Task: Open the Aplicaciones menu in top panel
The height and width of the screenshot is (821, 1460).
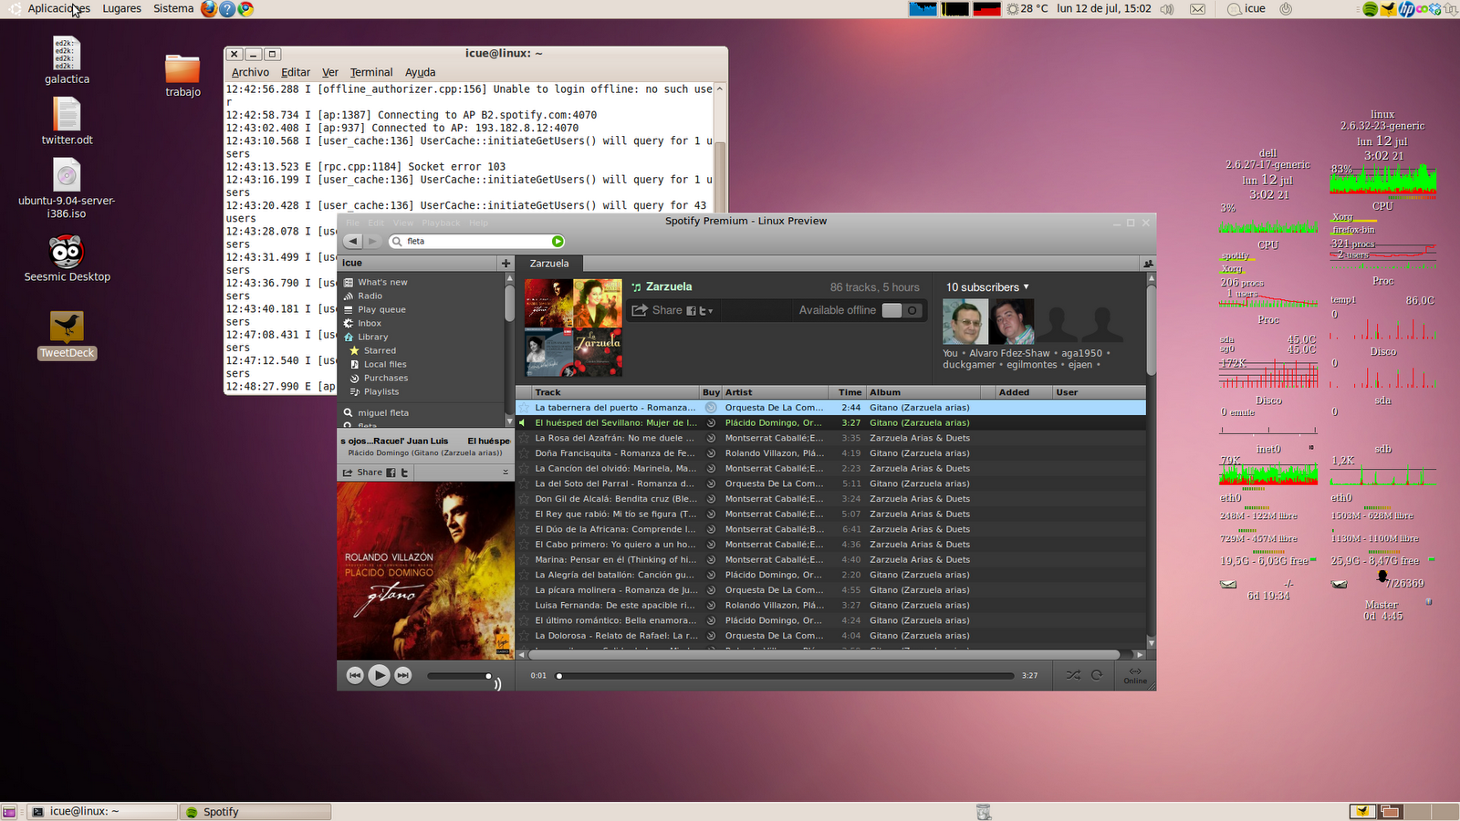Action: tap(58, 8)
